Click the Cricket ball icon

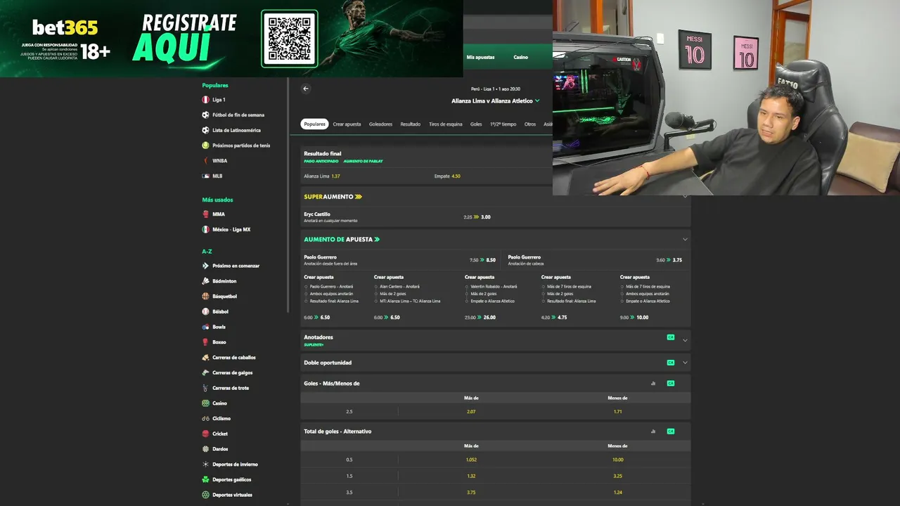(205, 434)
